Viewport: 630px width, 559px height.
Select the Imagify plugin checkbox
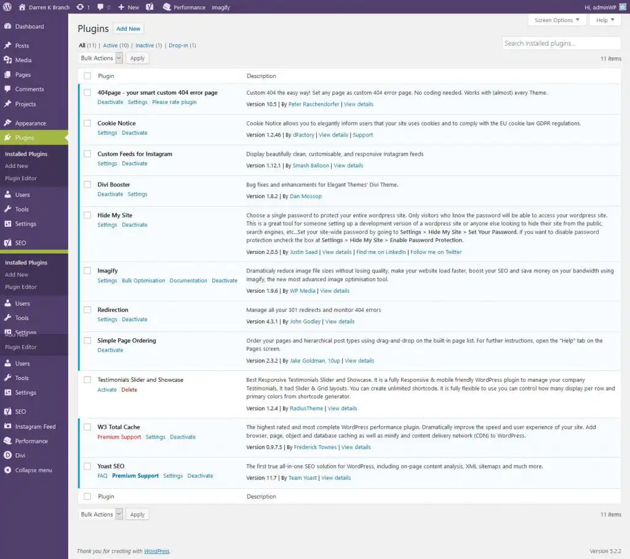87,271
